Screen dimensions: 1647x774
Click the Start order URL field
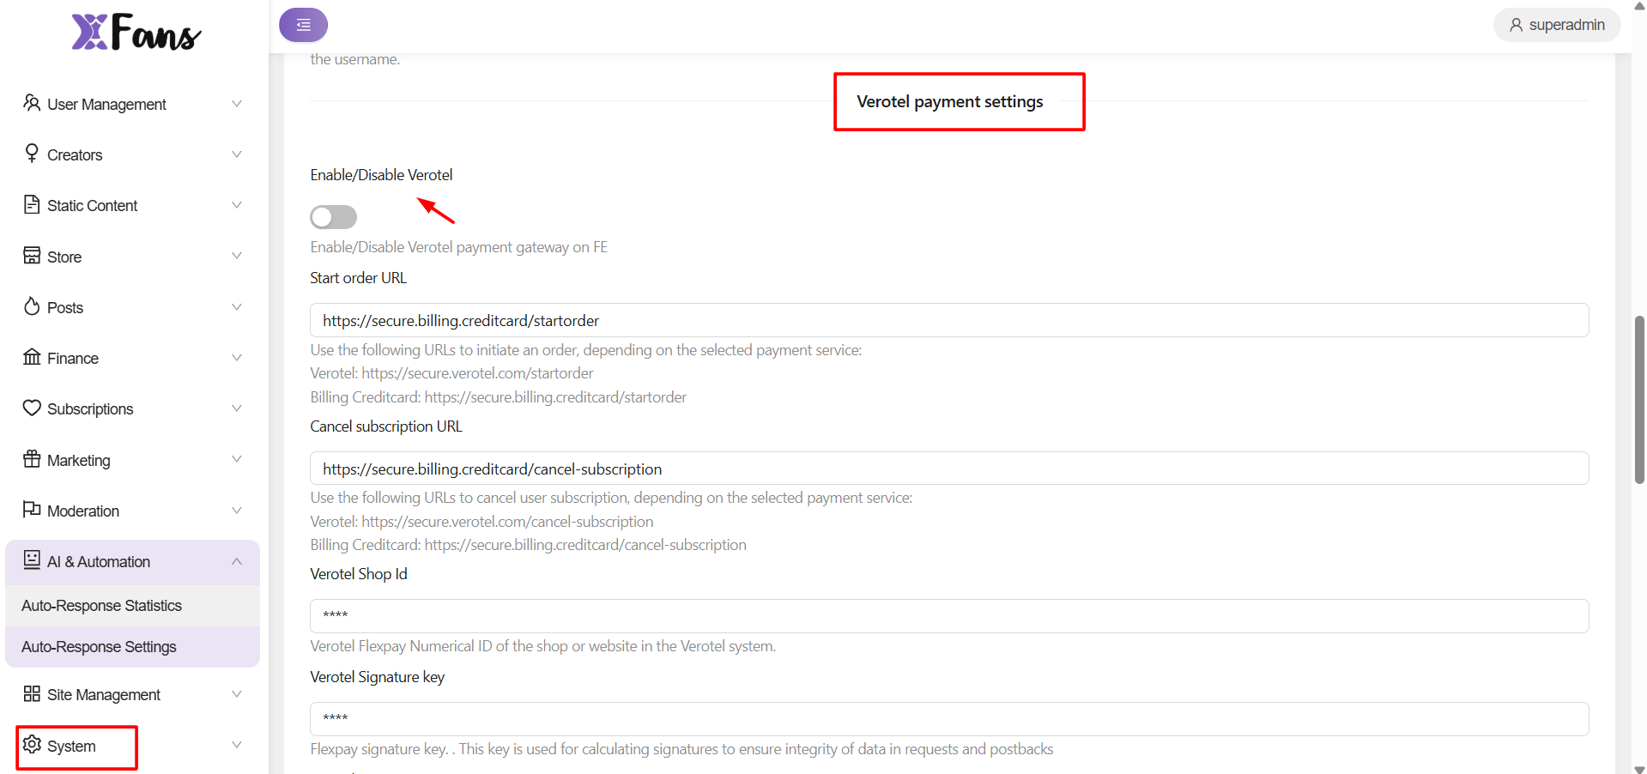click(948, 321)
